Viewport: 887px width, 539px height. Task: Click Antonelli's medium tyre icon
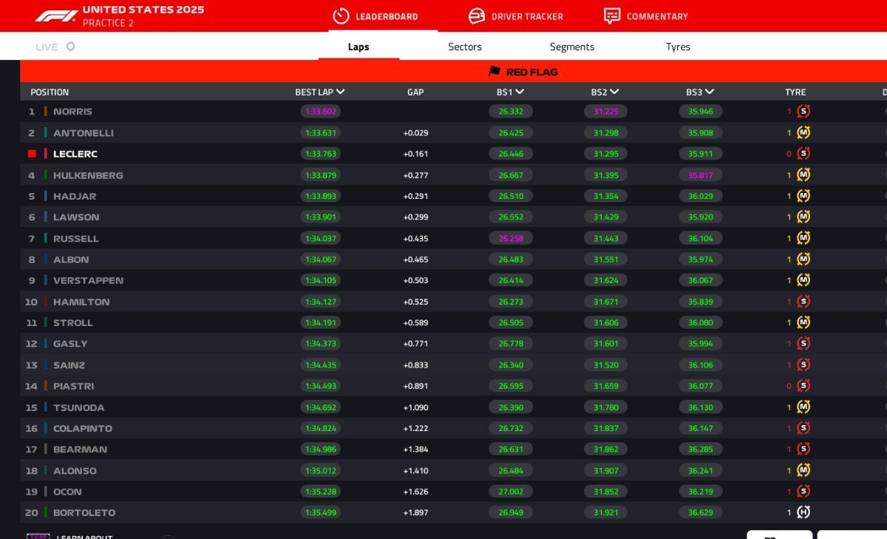tap(803, 133)
